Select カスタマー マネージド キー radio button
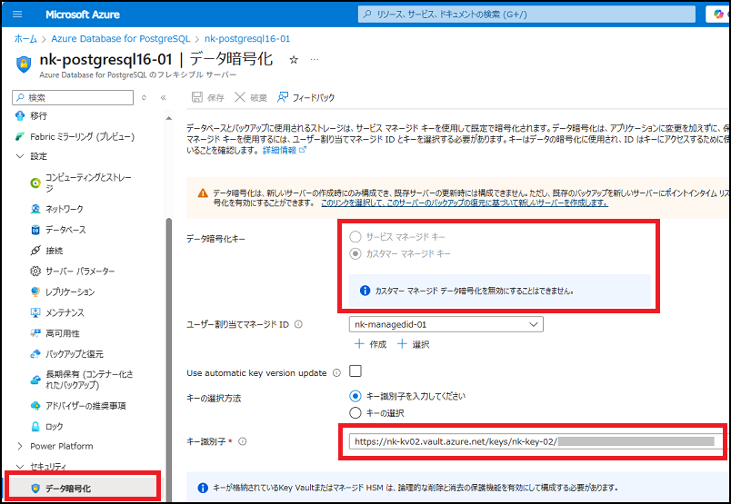The height and width of the screenshot is (504, 731). (x=355, y=254)
